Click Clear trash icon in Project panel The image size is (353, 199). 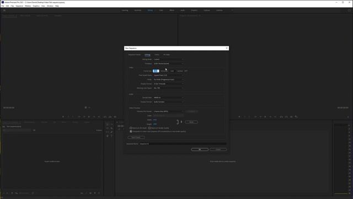(99, 193)
